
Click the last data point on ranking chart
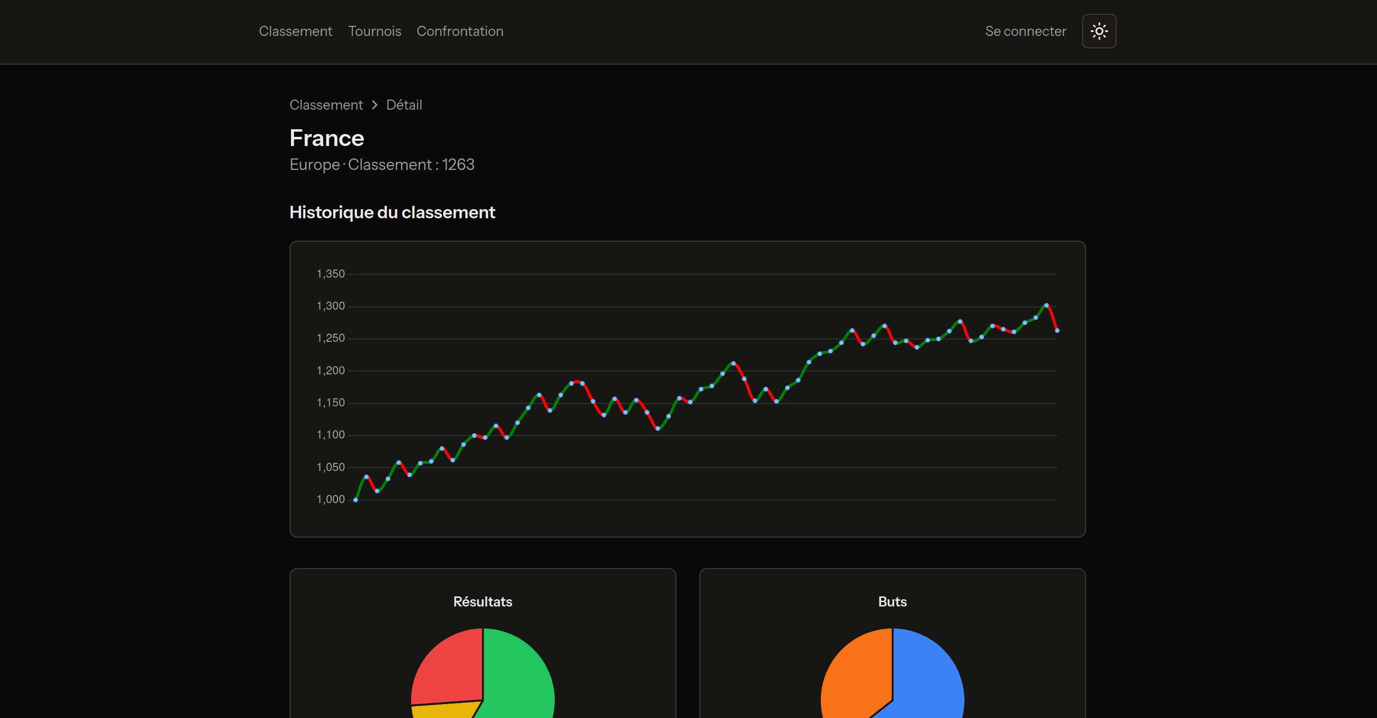click(1057, 330)
